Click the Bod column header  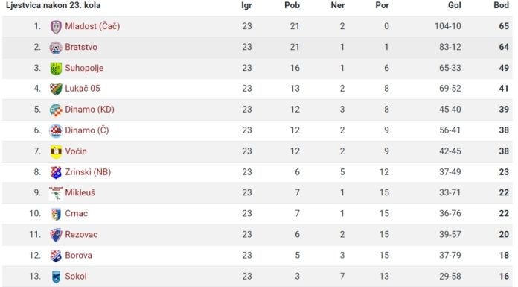pos(501,5)
